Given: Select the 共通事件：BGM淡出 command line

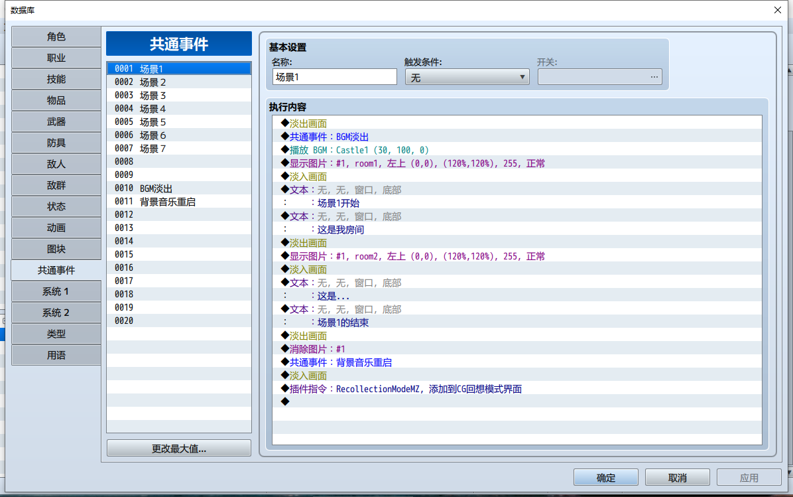Looking at the screenshot, I should click(x=517, y=137).
